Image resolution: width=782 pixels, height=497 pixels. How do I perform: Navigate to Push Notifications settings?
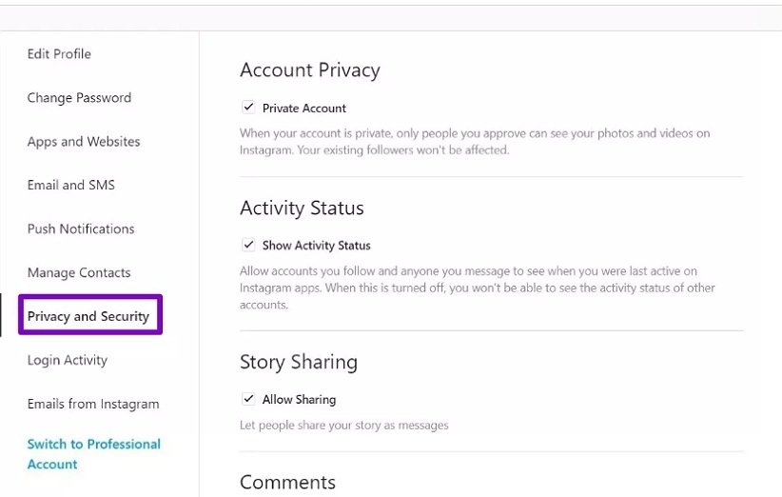(x=81, y=229)
